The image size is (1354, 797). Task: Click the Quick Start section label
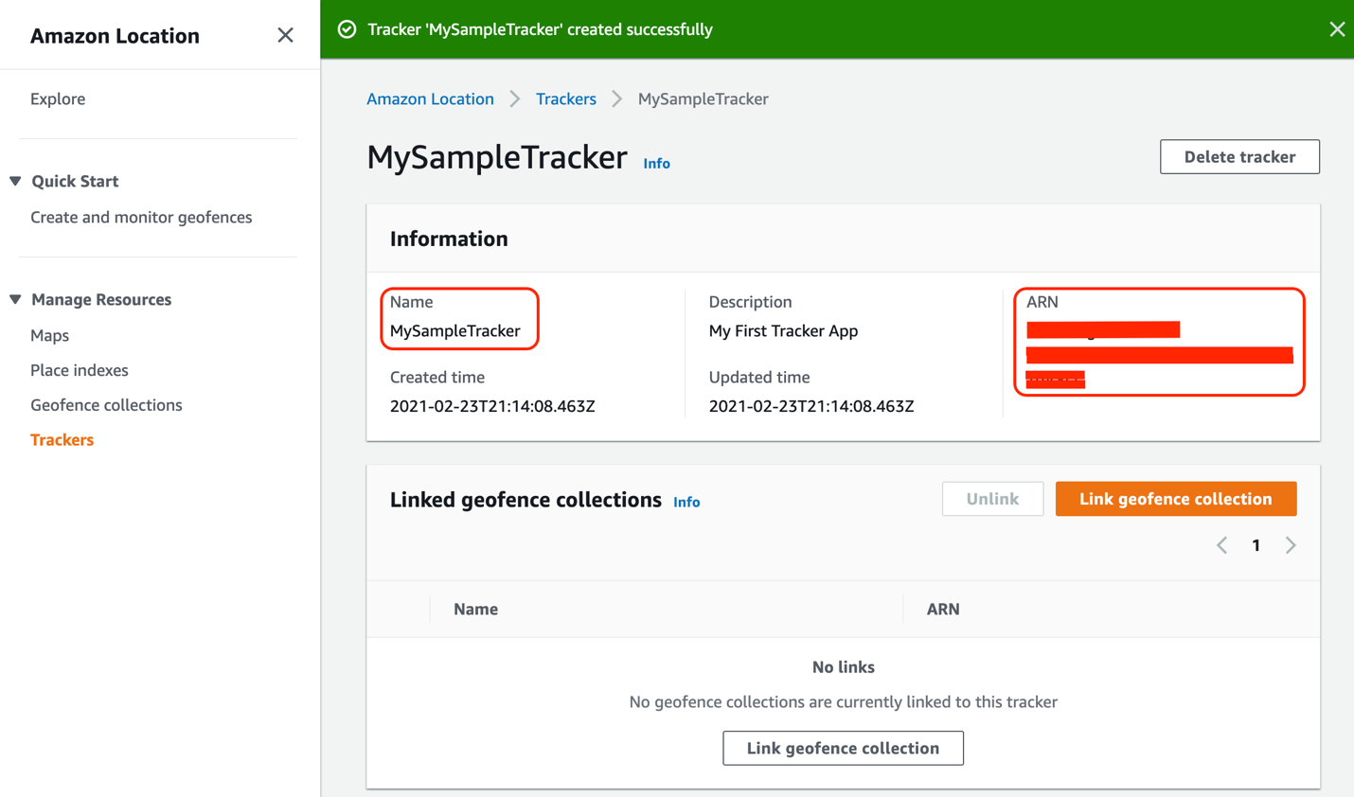(x=75, y=181)
